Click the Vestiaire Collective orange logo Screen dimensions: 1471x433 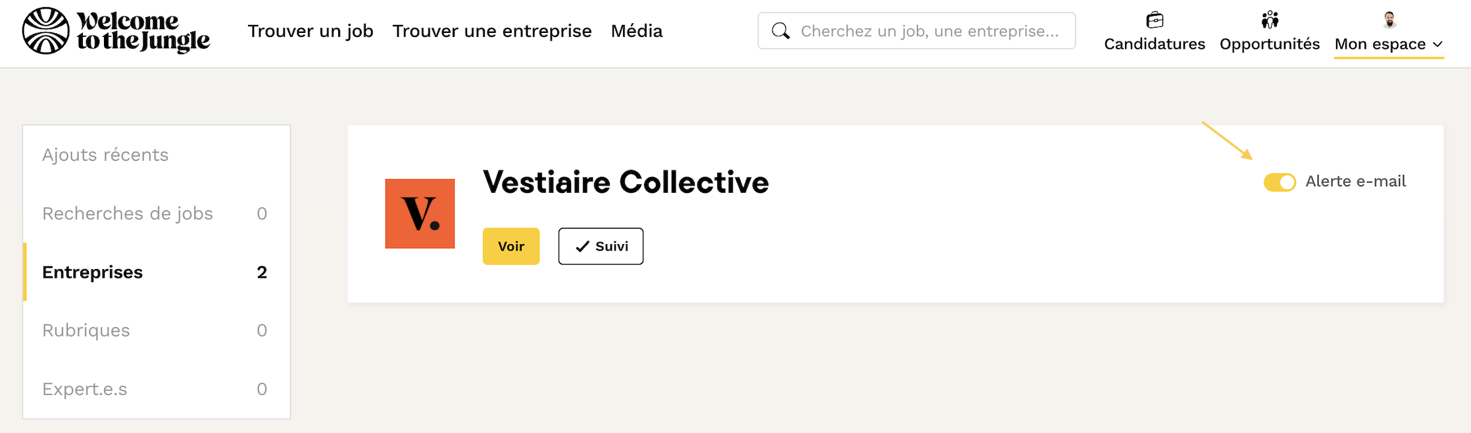coord(420,214)
